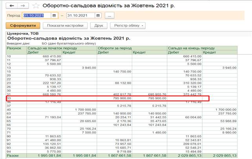Click the Друк print button
Viewport: 252px width, 159px height.
(x=99, y=26)
